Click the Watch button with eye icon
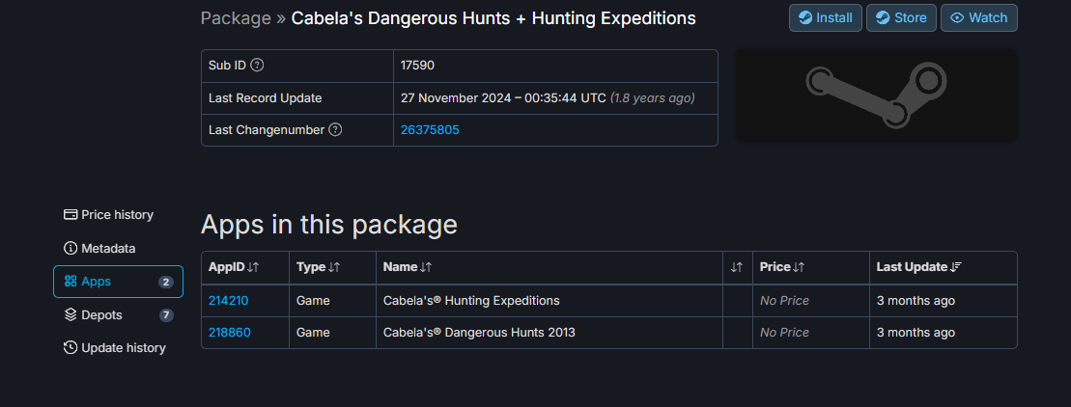The image size is (1071, 407). 979,17
